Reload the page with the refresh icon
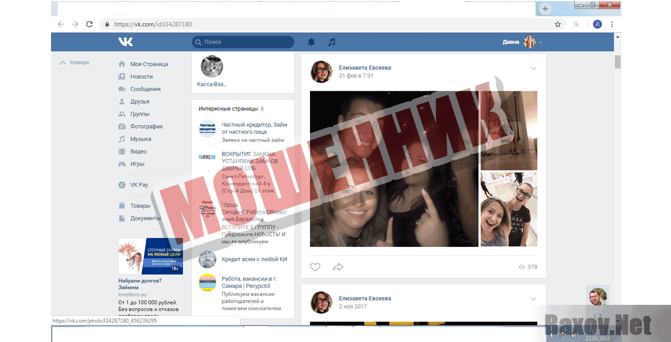The image size is (671, 342). tap(89, 24)
